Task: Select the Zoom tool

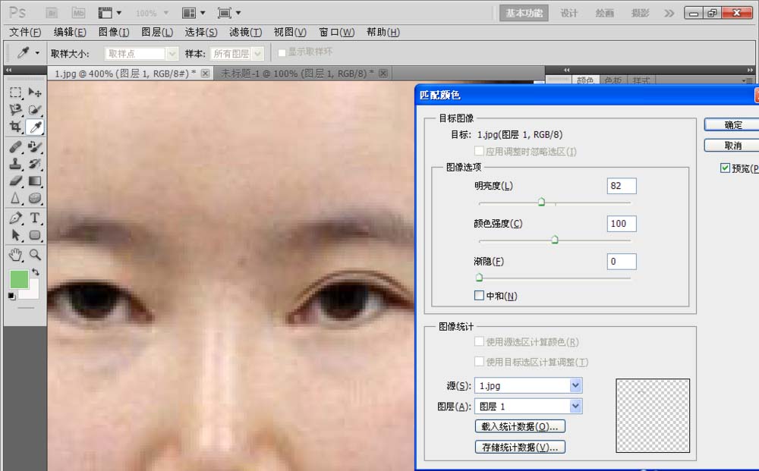Action: (x=34, y=255)
